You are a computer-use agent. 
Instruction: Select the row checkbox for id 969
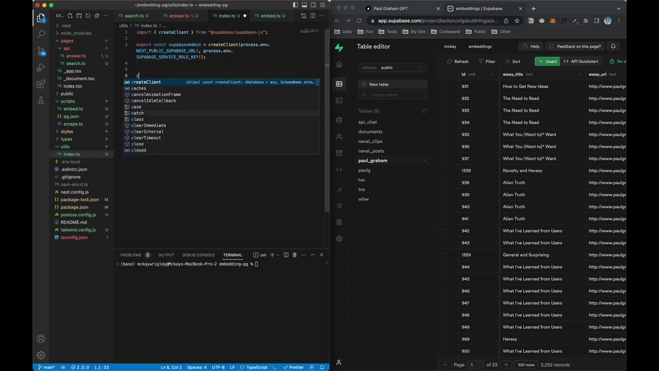442,339
